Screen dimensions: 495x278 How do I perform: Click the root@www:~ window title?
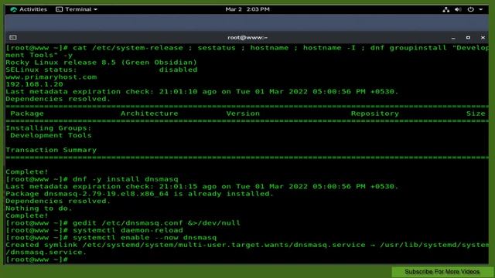click(247, 38)
